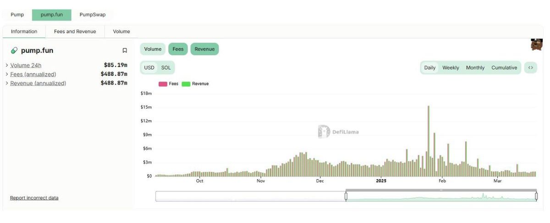Click the Oct axis label
The width and height of the screenshot is (550, 223).
coord(199,181)
